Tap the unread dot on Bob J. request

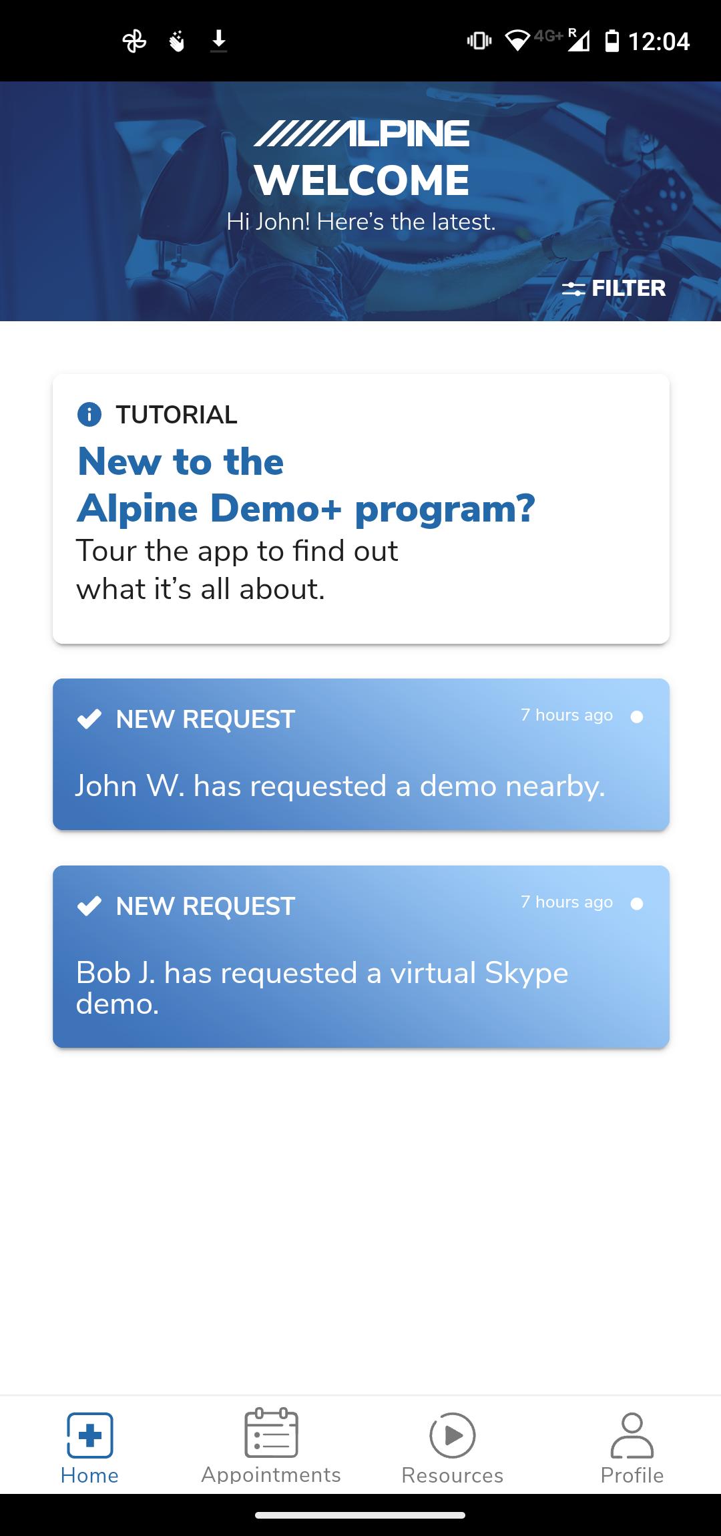[637, 904]
